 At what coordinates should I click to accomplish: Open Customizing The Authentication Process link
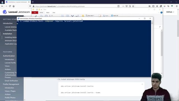coord(11,75)
